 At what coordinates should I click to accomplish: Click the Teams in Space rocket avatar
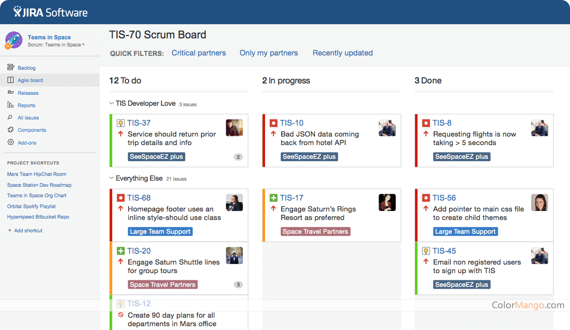[13, 40]
